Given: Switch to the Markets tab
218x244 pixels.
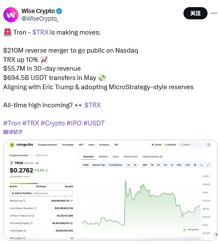Looking at the screenshot, I should (103, 156).
